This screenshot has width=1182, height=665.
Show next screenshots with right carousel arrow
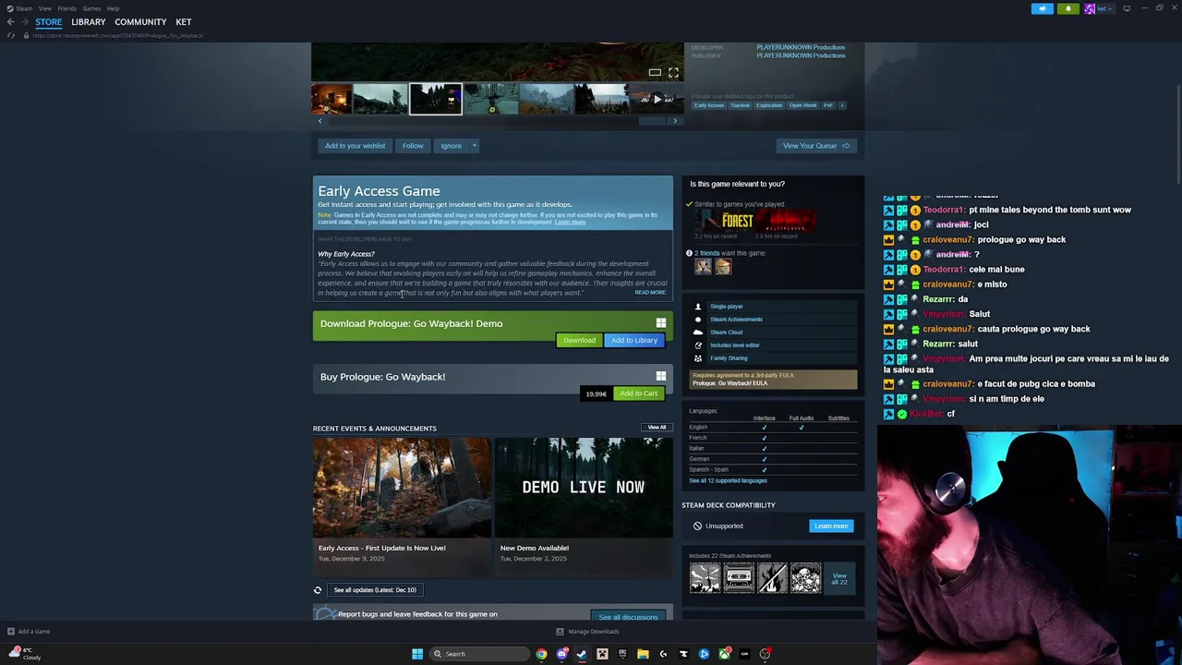(x=675, y=121)
